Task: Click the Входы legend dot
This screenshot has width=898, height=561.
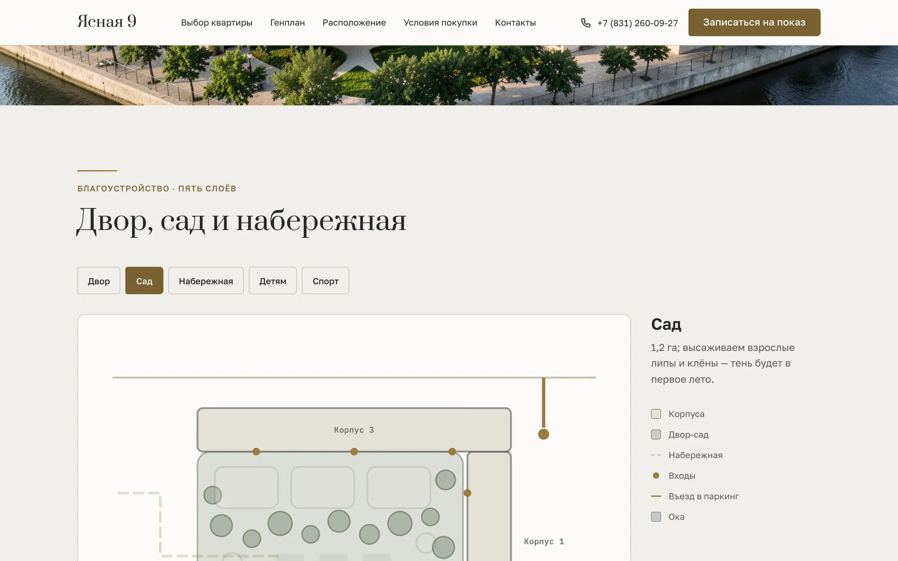Action: click(656, 476)
